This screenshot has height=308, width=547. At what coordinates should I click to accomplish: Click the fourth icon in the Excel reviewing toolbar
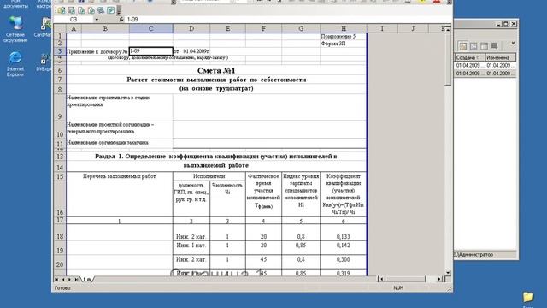pos(91,10)
